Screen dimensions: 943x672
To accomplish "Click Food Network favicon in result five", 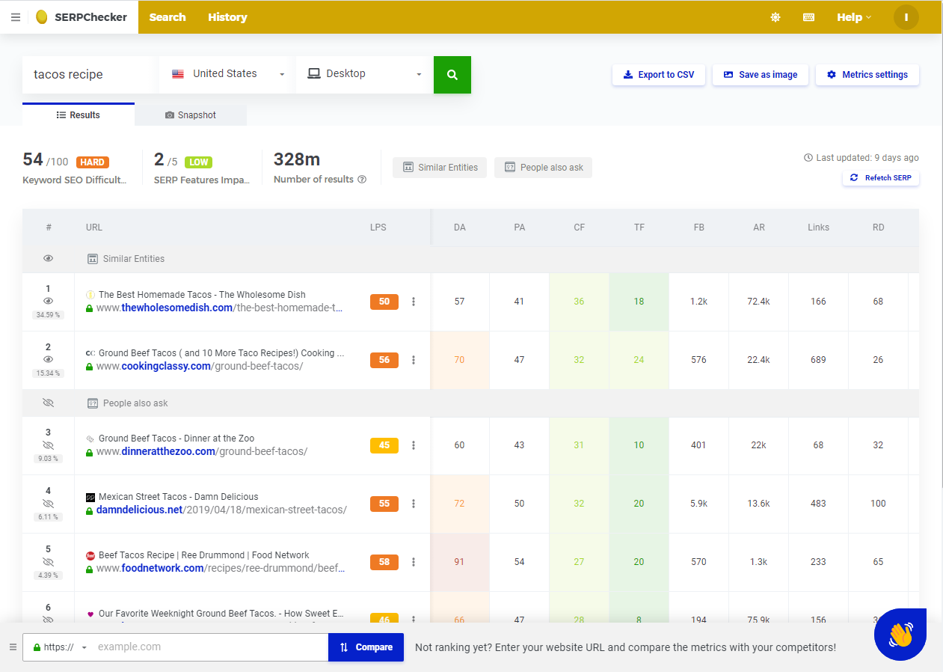I will (x=90, y=555).
